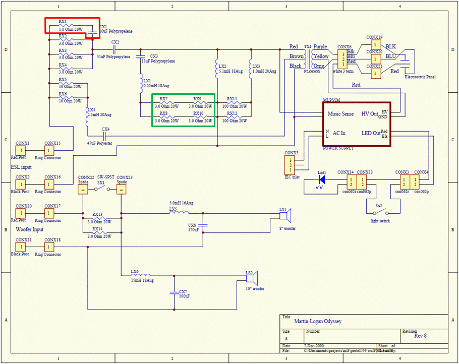
Task: Click the TX1 FLOGOS transformer symbol
Action: [x=308, y=59]
